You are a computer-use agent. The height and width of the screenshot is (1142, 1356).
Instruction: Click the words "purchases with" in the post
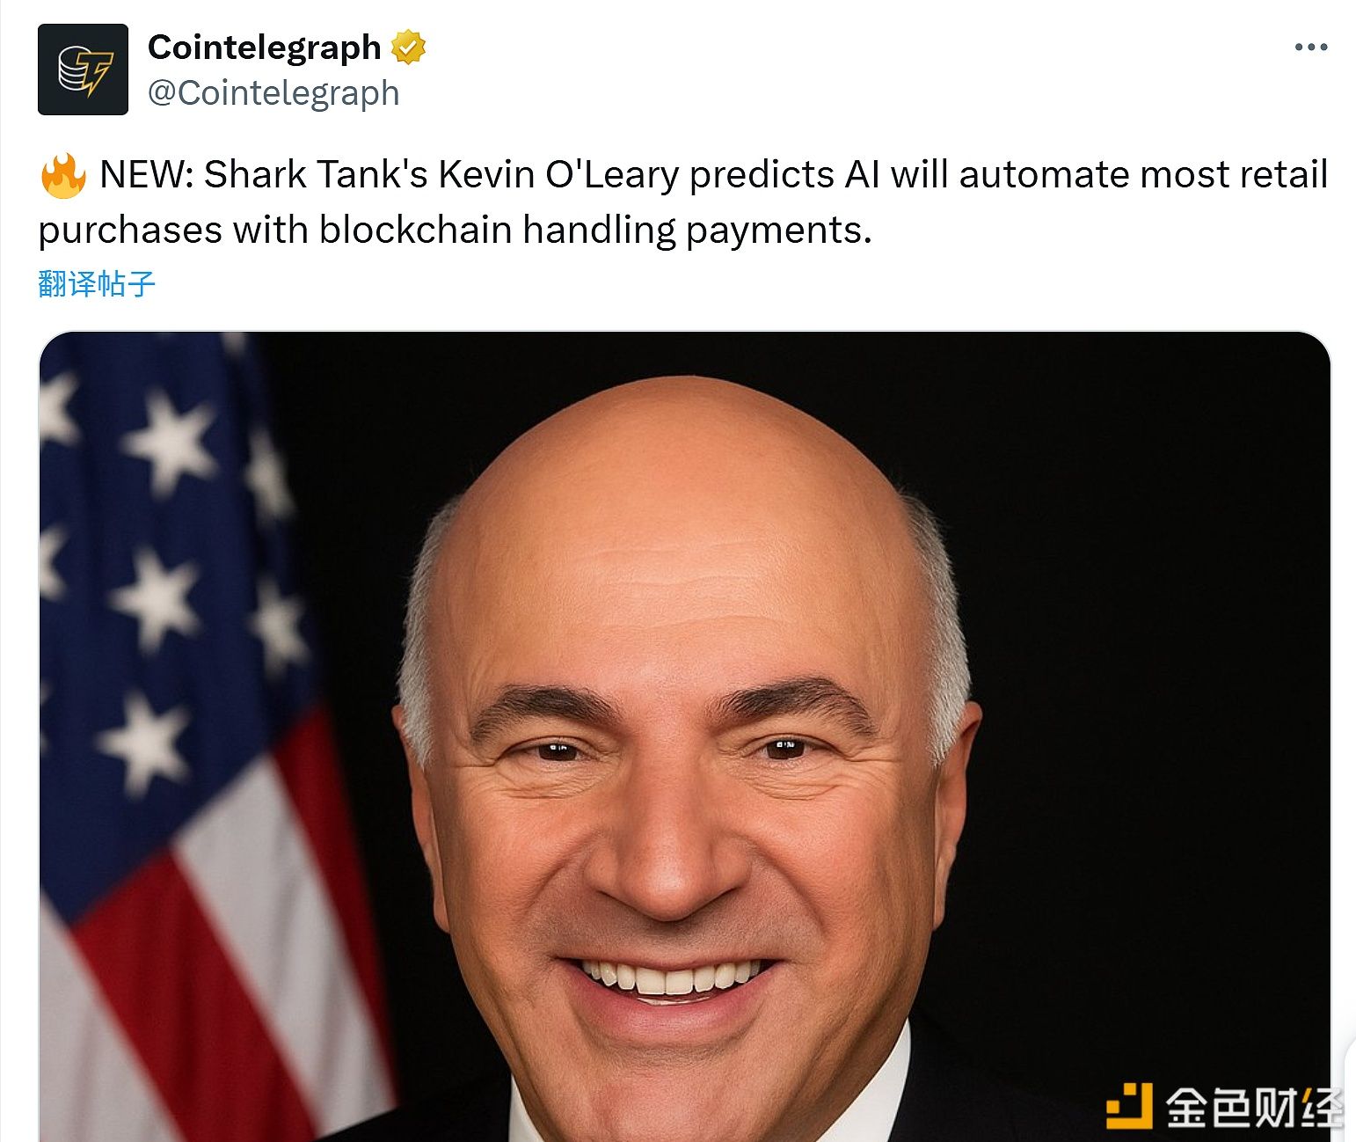tap(173, 231)
